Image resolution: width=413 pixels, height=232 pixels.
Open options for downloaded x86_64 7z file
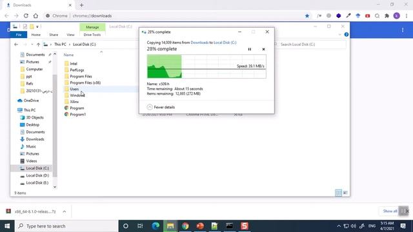[65, 211]
